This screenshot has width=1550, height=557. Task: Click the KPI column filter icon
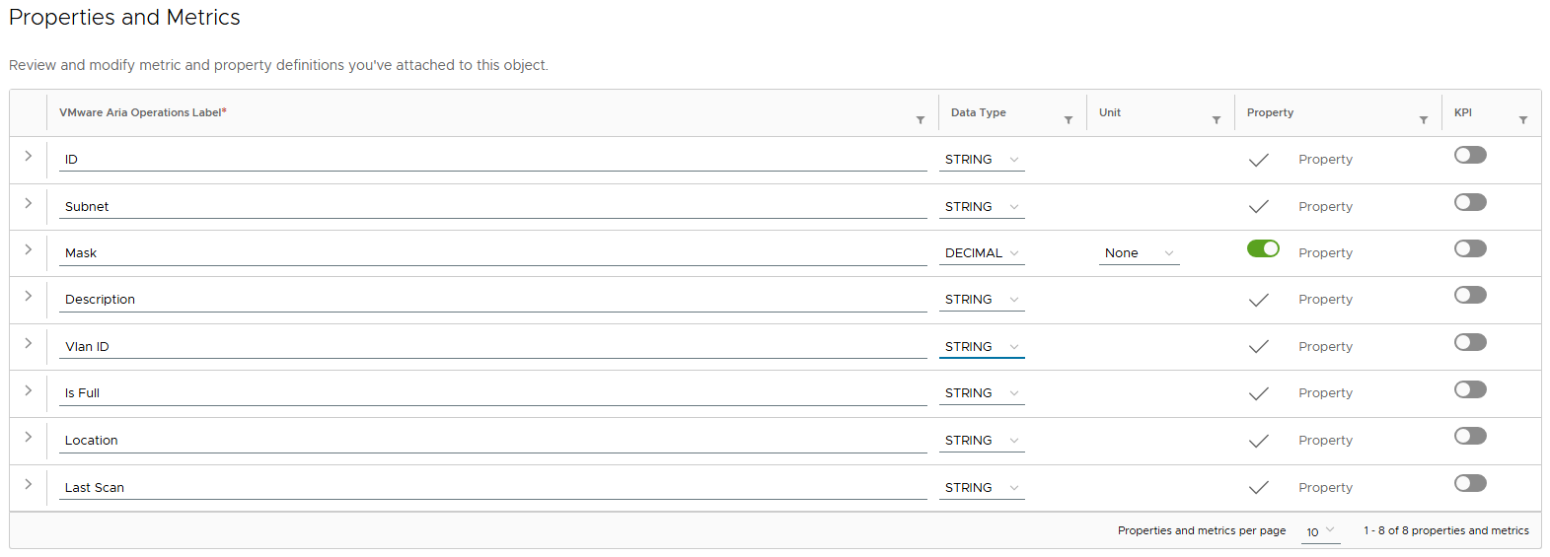tap(1522, 120)
